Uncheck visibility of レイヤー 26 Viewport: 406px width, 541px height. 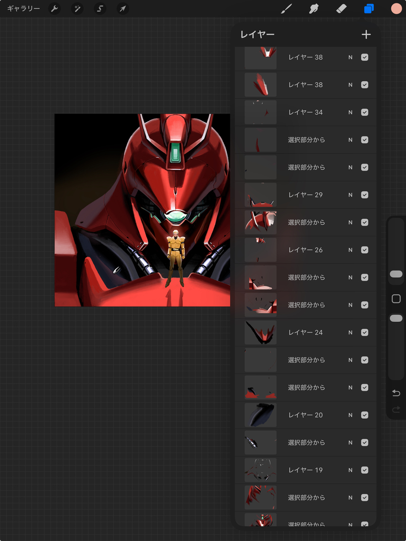click(364, 250)
